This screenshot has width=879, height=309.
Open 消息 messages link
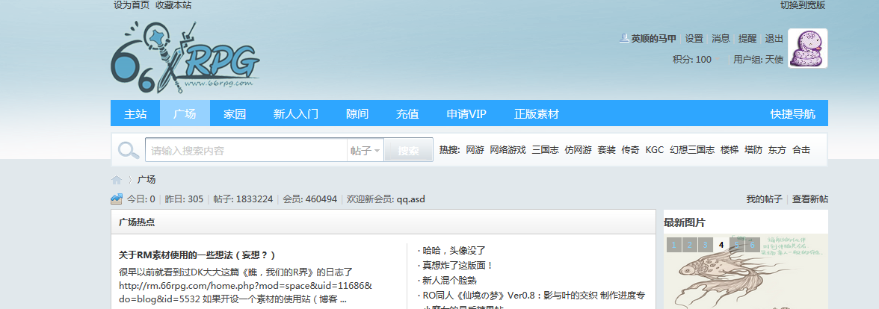tap(721, 39)
